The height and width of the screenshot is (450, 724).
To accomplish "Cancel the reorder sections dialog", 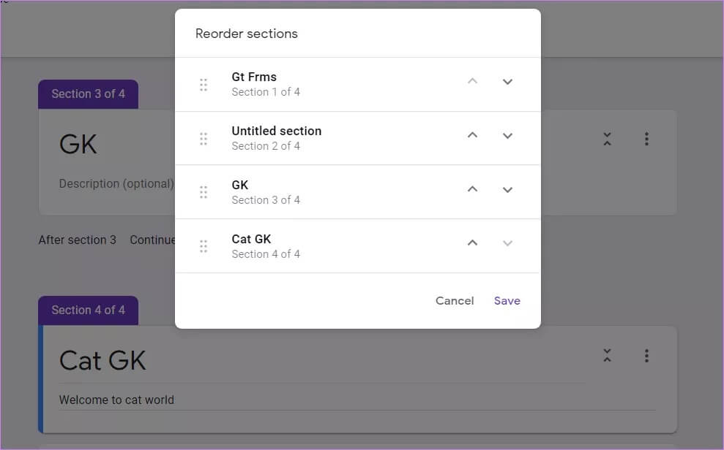I will [x=455, y=301].
